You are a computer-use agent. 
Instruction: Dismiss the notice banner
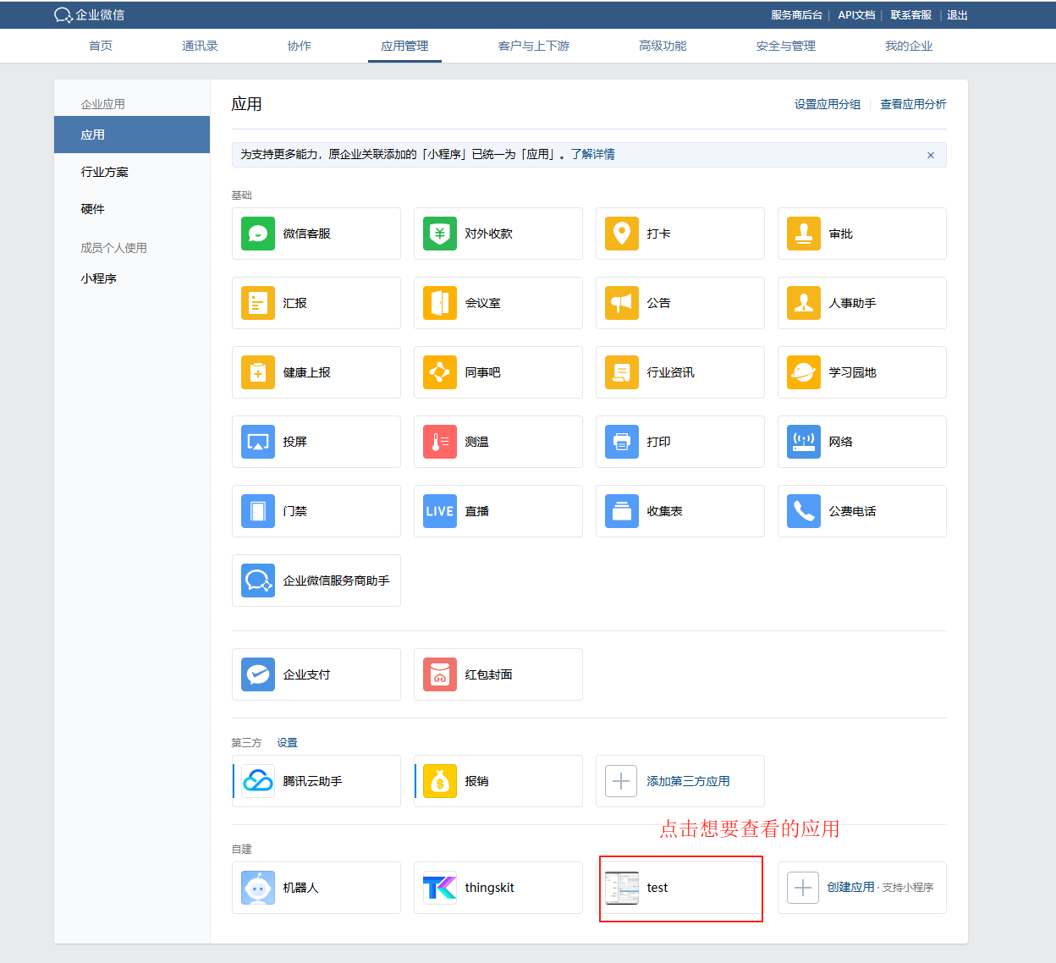tap(931, 155)
